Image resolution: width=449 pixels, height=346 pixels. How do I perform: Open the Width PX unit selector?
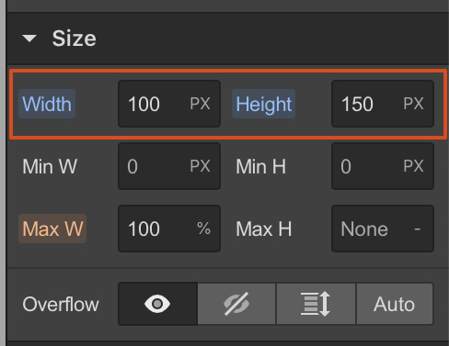(200, 104)
